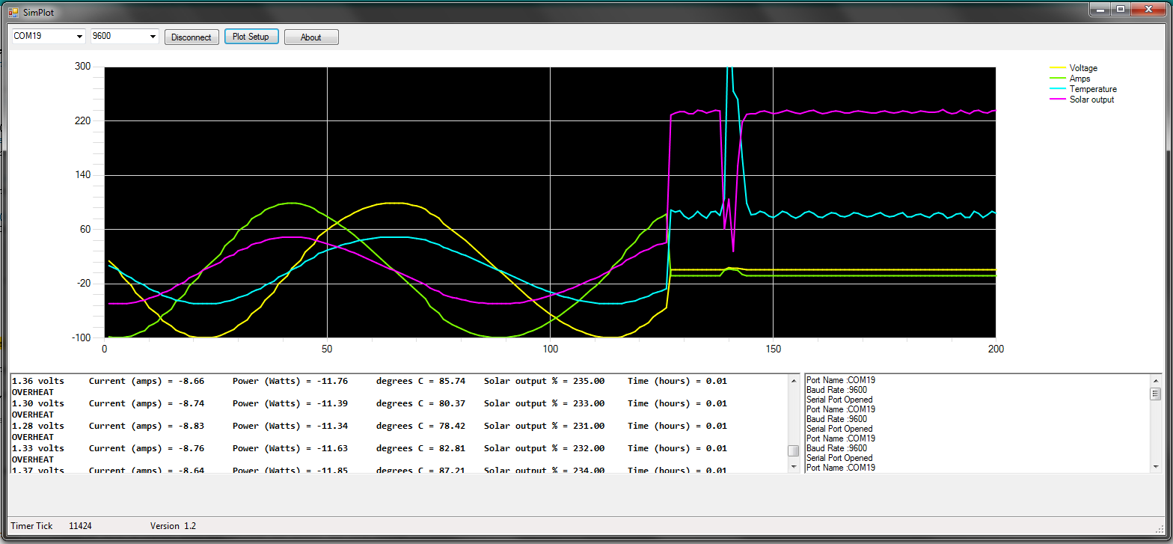This screenshot has width=1173, height=544.
Task: Click the cyan Temperature legend swatch
Action: [x=1058, y=89]
